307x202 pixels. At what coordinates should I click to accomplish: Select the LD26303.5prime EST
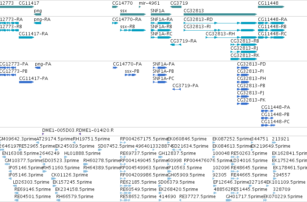15,185
